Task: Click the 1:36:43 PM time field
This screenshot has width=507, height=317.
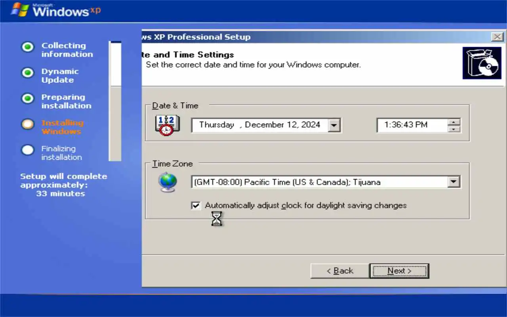Action: pos(412,125)
